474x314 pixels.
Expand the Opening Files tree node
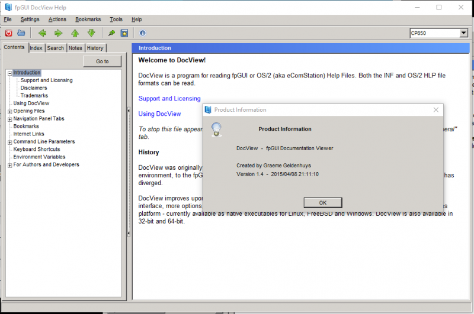tap(9, 112)
